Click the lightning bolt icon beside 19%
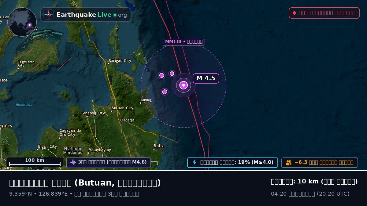367x206 pixels. (195, 162)
